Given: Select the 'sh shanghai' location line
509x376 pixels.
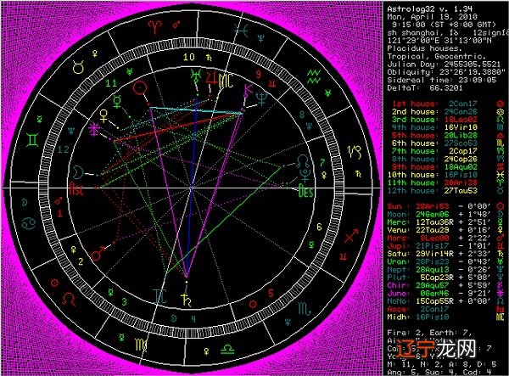Looking at the screenshot, I should click(x=448, y=33).
